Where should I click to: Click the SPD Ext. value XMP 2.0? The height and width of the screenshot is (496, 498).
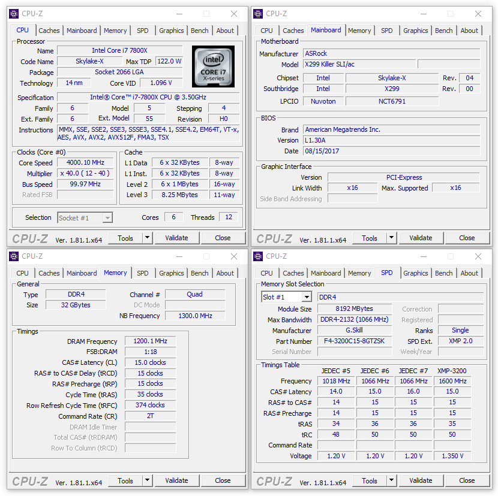461,341
